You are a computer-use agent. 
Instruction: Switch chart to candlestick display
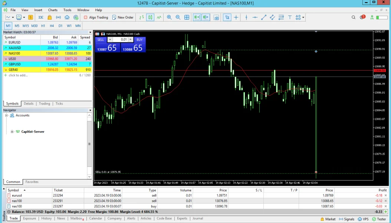150,17
